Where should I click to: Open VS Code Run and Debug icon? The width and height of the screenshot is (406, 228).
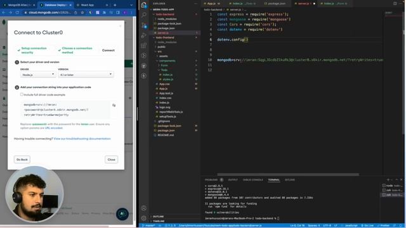144,35
